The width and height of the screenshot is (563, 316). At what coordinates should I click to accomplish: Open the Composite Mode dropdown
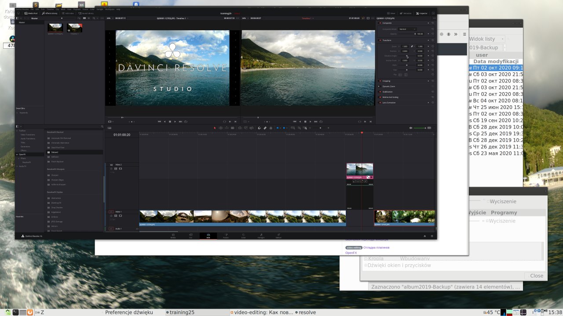(x=407, y=29)
